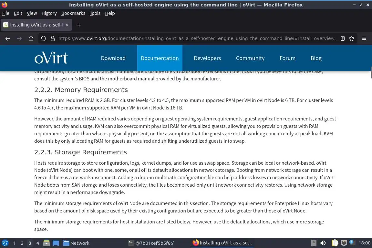This screenshot has width=372, height=248.
Task: Click the removable media tray icon
Action: 314,243
